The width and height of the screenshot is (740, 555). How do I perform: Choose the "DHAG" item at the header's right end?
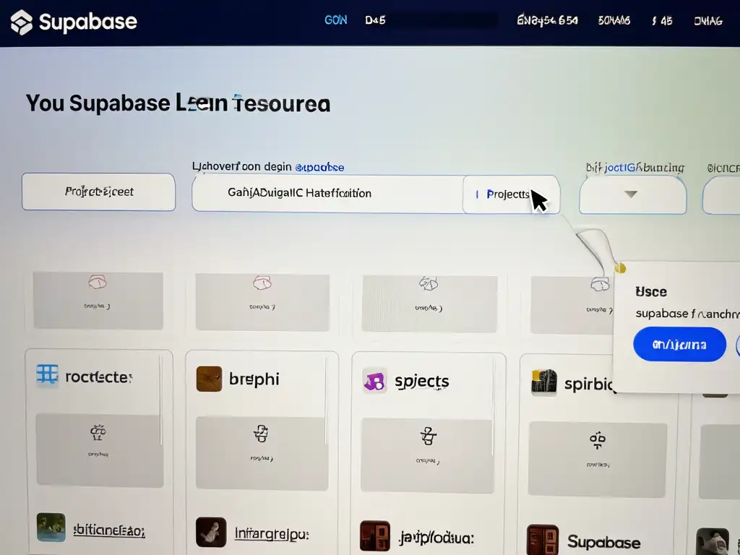(x=708, y=21)
